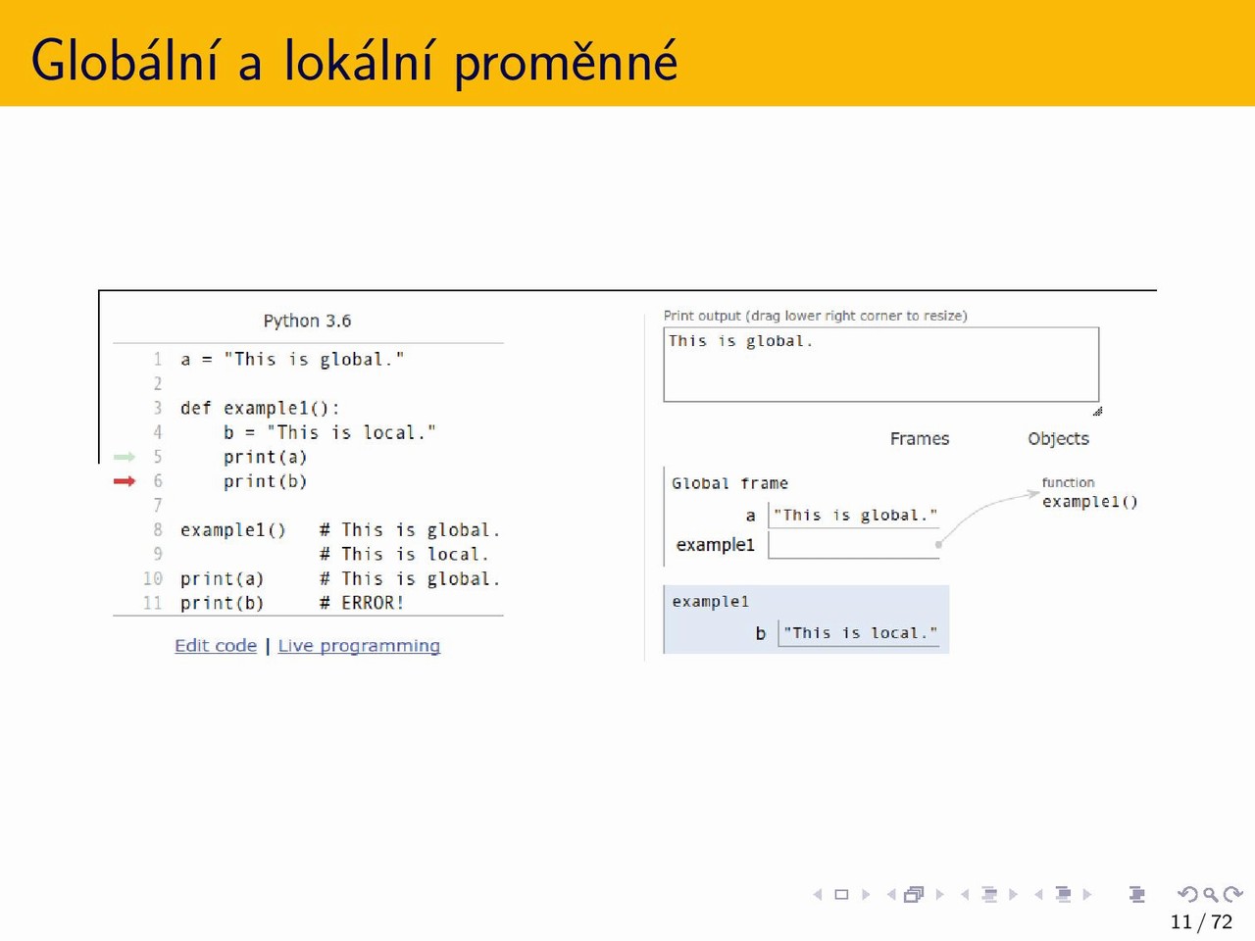Screen dimensions: 1255x941
Task: Click the subsection navigation icon
Action: point(989,894)
